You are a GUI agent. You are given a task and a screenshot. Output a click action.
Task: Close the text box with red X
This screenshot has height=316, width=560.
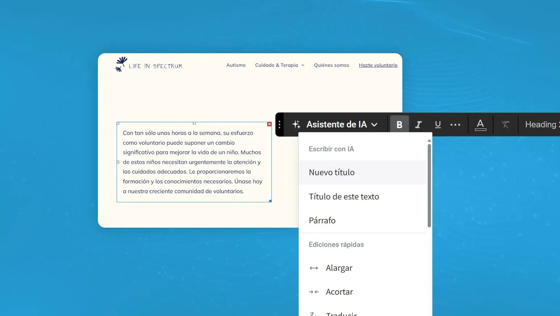click(x=269, y=124)
